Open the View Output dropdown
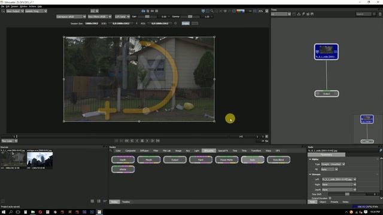383x215 pixels. coord(15,11)
